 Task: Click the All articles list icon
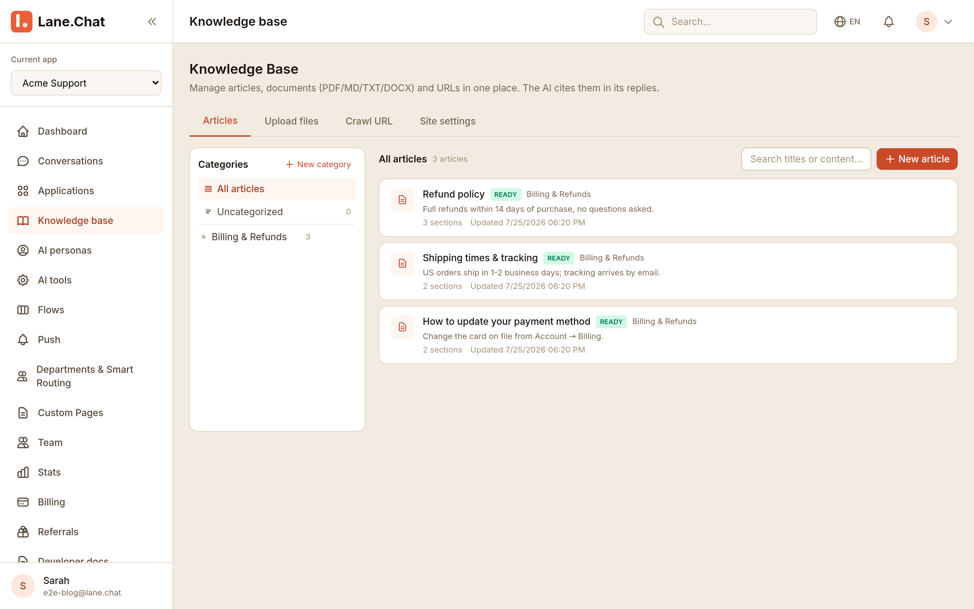[208, 189]
